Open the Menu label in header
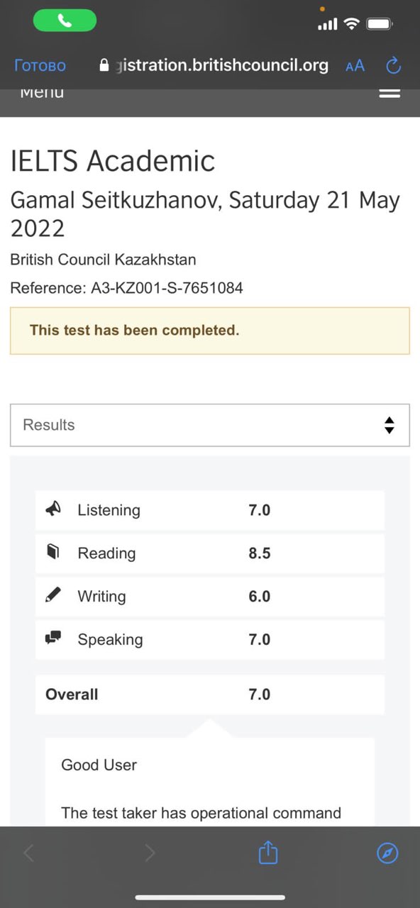The height and width of the screenshot is (908, 420). 42,92
